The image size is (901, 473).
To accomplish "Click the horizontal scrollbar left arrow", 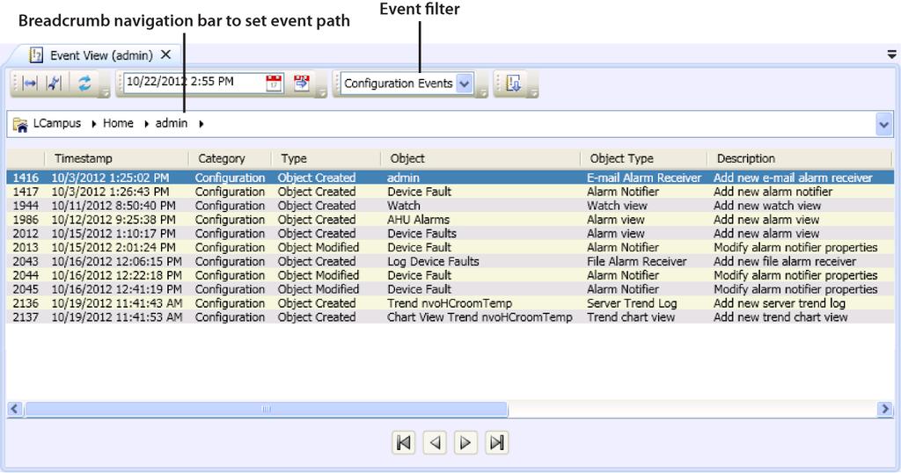I will point(15,410).
